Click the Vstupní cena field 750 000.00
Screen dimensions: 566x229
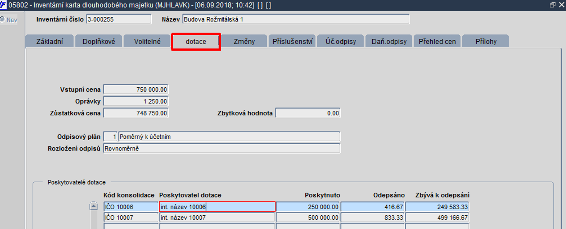click(136, 90)
